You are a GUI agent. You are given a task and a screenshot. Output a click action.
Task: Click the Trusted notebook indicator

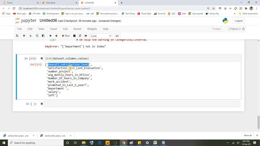coord(217,29)
